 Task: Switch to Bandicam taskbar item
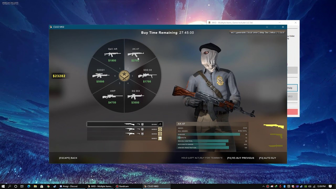pos(129,186)
